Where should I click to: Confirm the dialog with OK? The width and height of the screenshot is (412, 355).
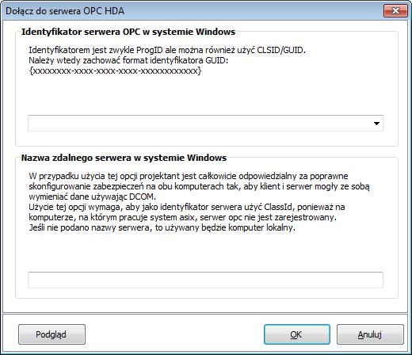tap(297, 334)
